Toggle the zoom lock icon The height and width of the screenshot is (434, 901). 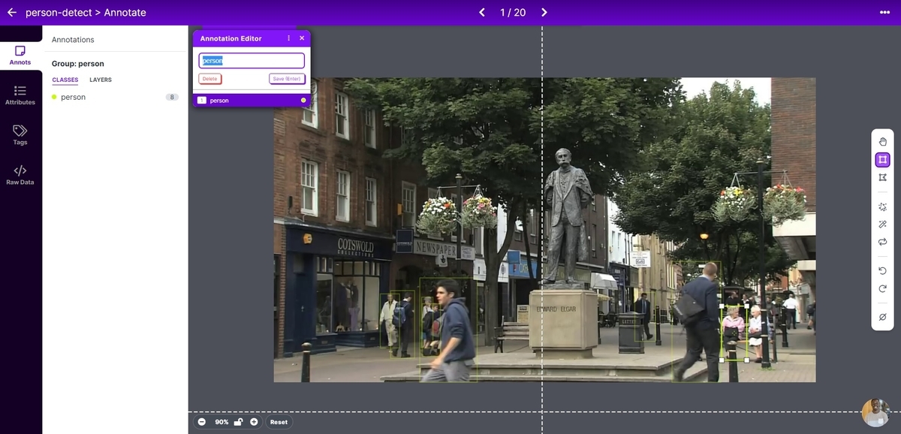pos(238,422)
